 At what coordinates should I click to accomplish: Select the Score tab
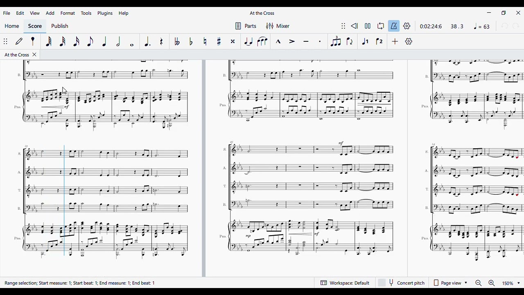tap(35, 26)
